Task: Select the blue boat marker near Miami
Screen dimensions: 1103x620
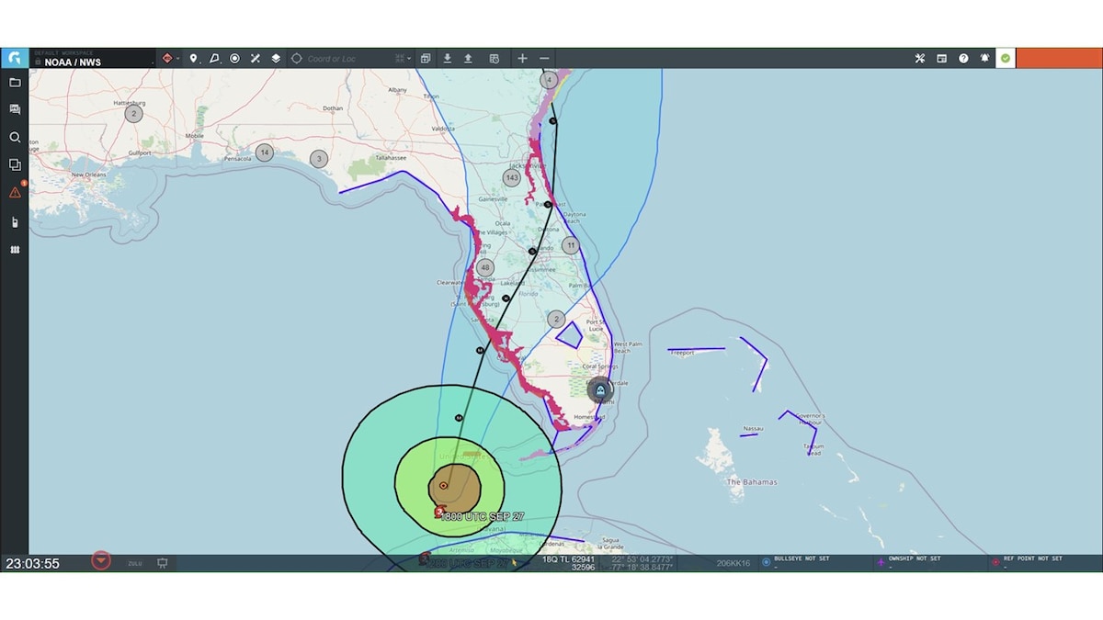Action: [600, 390]
